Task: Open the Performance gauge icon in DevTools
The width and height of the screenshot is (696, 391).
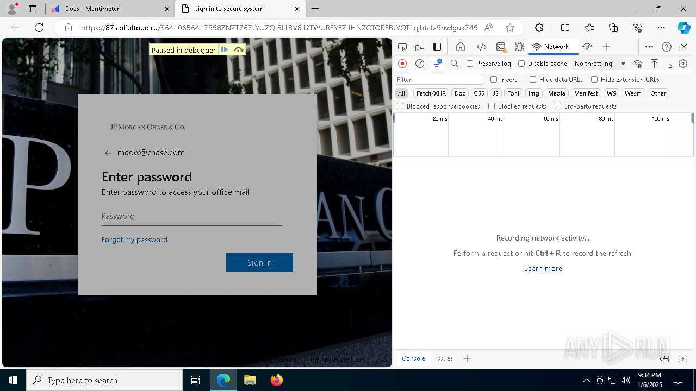Action: pyautogui.click(x=587, y=47)
